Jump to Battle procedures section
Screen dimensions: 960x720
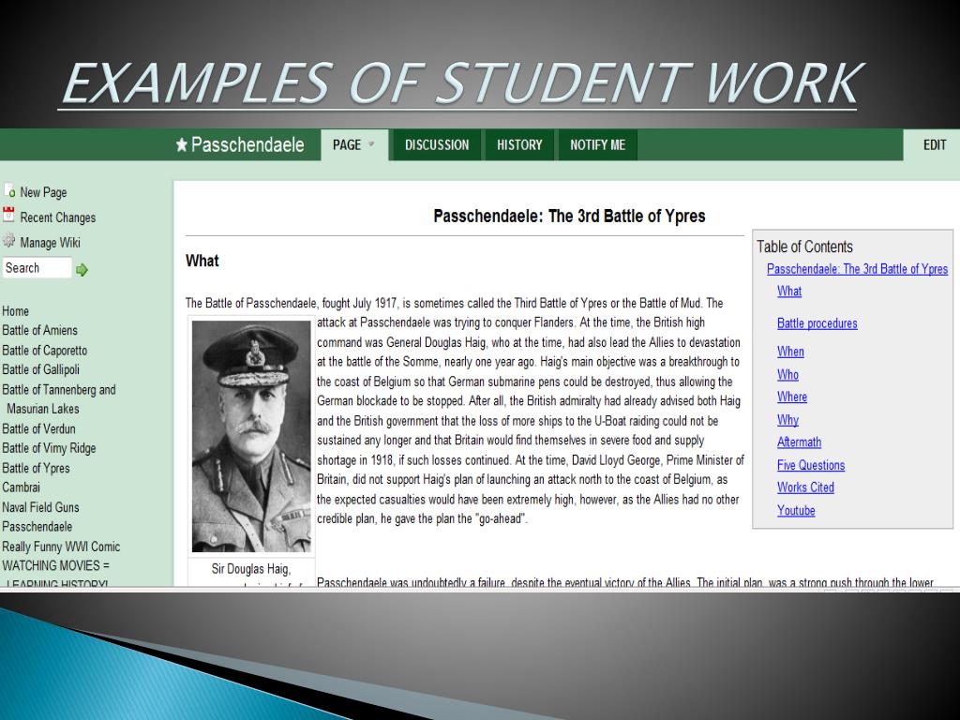(817, 323)
